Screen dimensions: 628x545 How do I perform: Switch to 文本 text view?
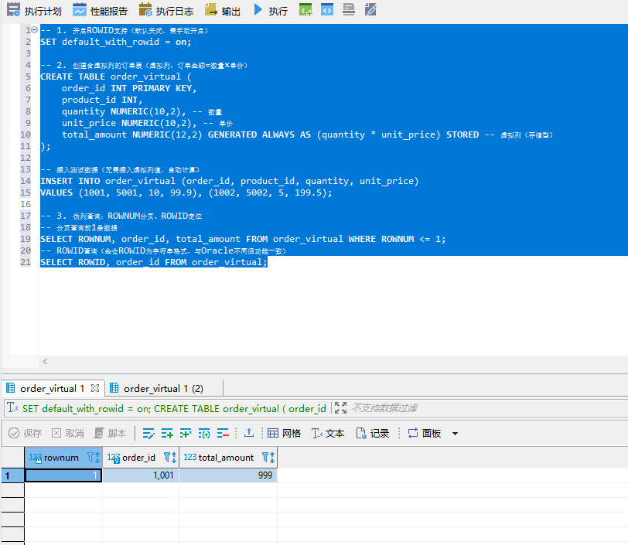pyautogui.click(x=328, y=434)
